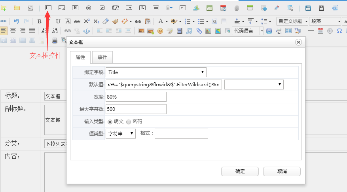Click the print icon
Screen dimensions: 347x192
pos(55,40)
